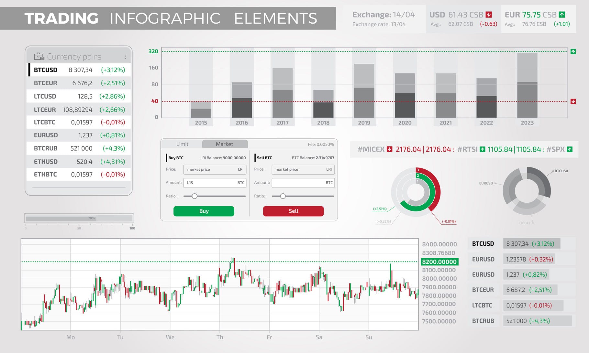Click the green up arrow after #SPX
The image size is (589, 353).
pos(570,149)
